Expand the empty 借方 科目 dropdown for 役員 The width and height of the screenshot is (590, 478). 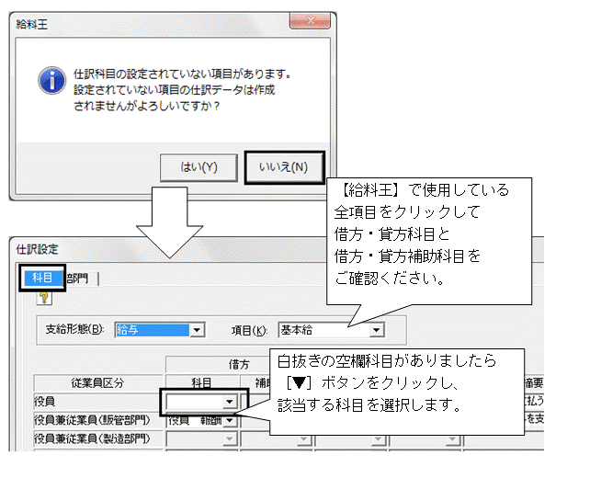[229, 402]
